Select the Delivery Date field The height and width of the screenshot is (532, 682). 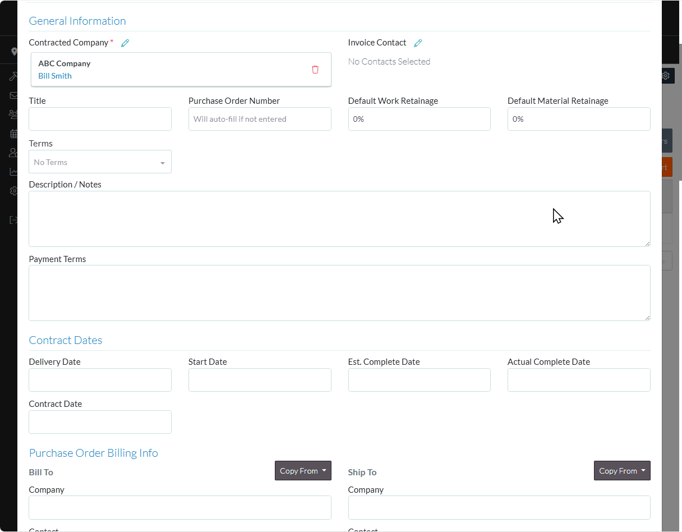[x=100, y=380]
